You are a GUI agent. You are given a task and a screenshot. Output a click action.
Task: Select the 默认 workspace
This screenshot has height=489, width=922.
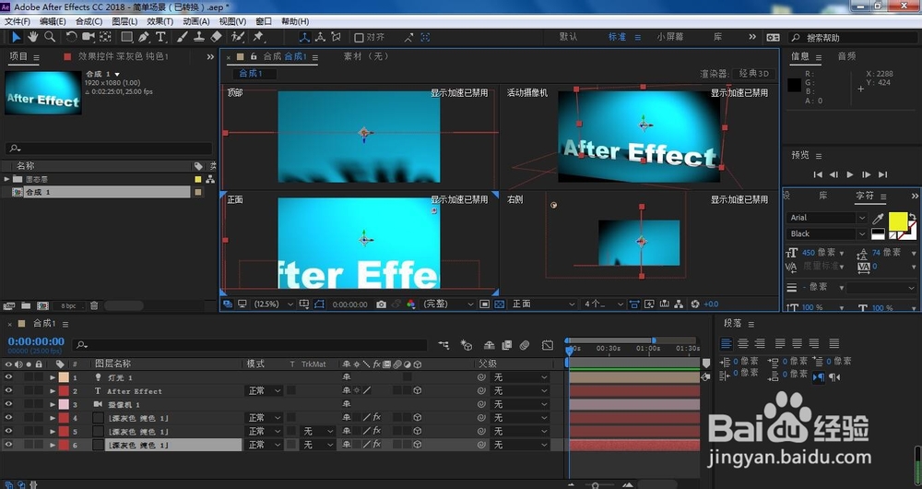point(568,37)
